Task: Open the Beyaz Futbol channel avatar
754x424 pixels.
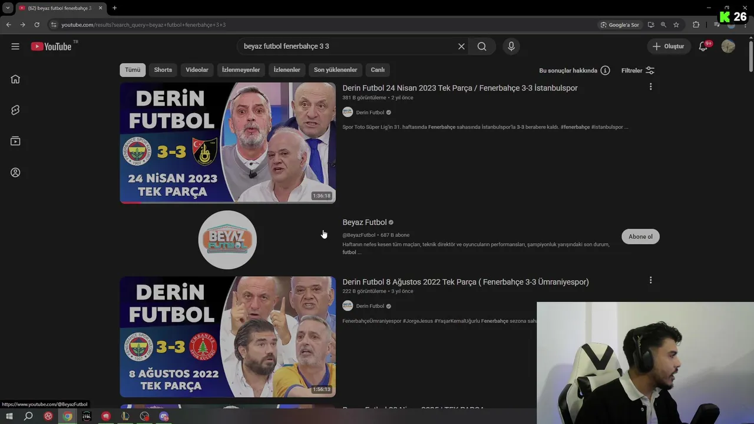Action: click(x=227, y=240)
